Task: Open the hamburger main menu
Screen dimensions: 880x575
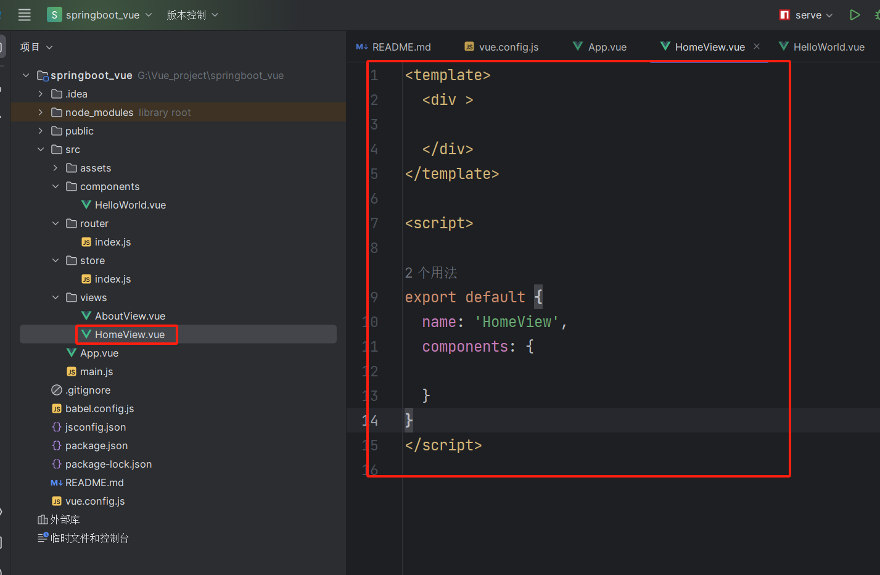Action: 25,15
